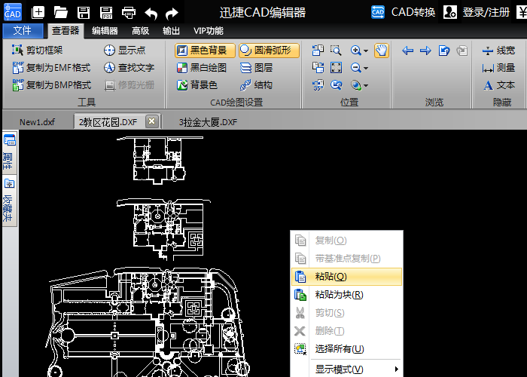Close the 2教区花园.DXF tab

pos(152,121)
